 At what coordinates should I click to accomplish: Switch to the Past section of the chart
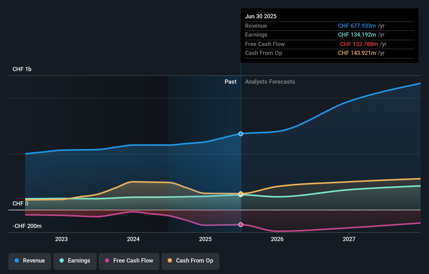coord(231,82)
